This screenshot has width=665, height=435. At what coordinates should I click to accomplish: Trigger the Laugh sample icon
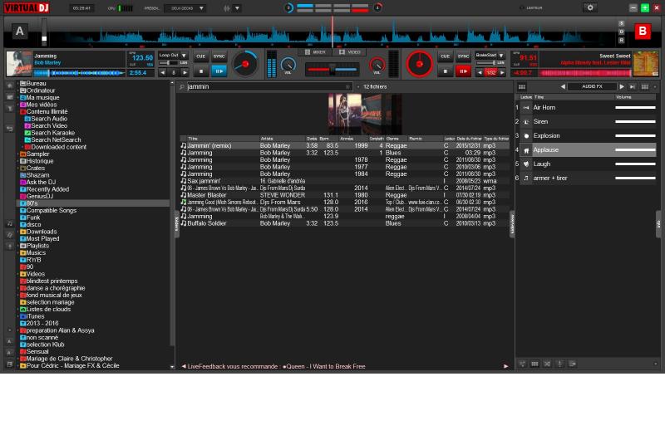click(x=525, y=164)
